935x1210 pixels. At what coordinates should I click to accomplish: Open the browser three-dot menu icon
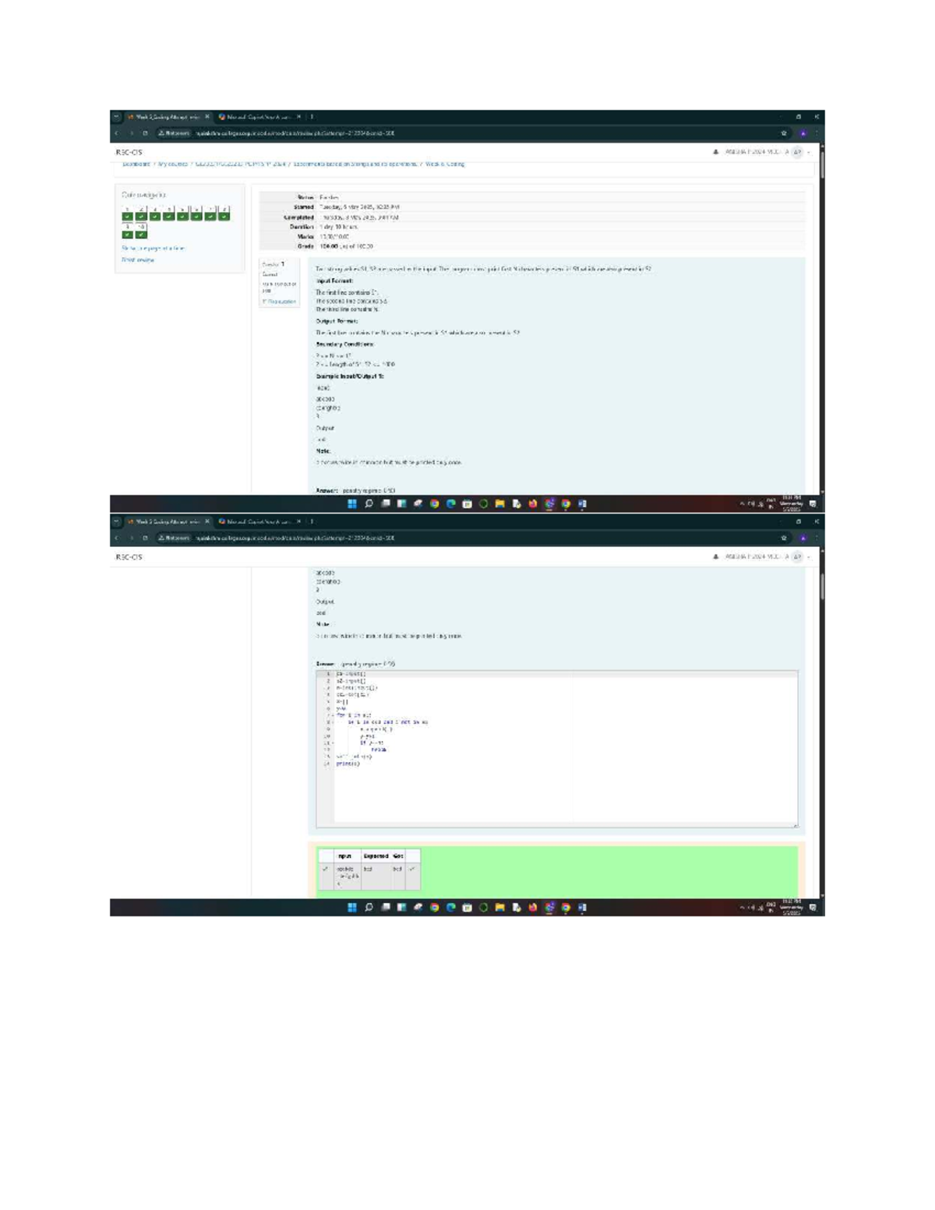coord(817,133)
